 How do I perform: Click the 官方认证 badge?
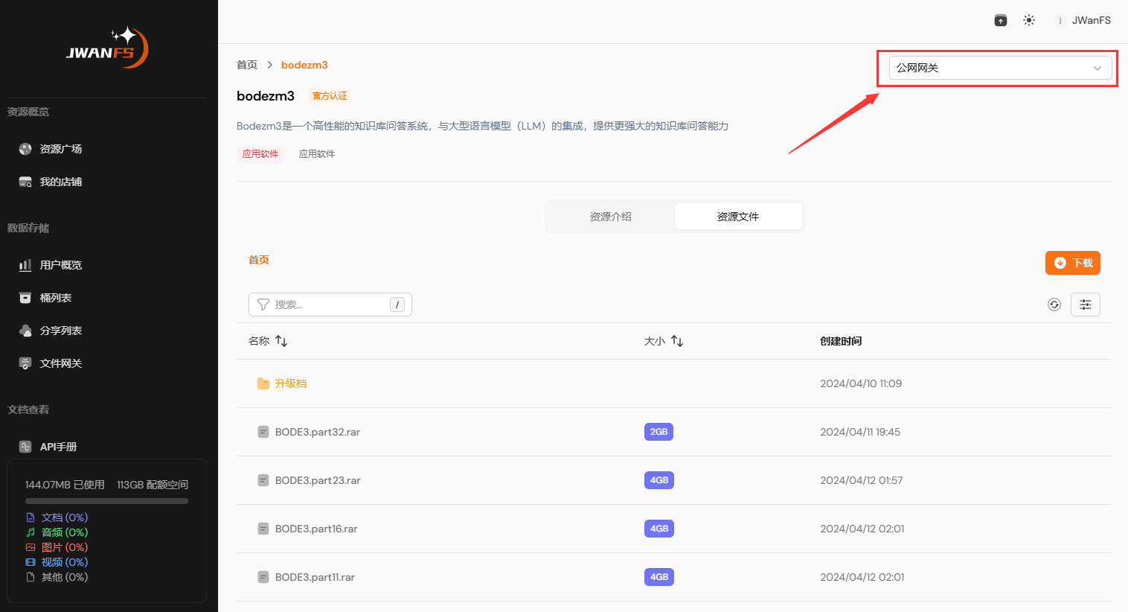pyautogui.click(x=330, y=96)
